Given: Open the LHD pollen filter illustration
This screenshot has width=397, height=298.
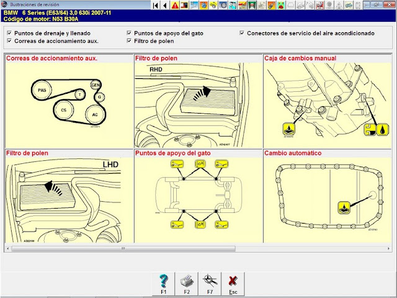Looking at the screenshot, I should (x=69, y=200).
